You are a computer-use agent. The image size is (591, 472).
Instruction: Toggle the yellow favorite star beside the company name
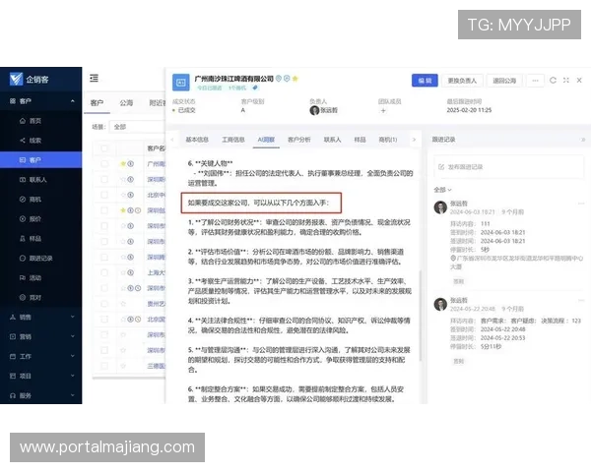[x=295, y=79]
